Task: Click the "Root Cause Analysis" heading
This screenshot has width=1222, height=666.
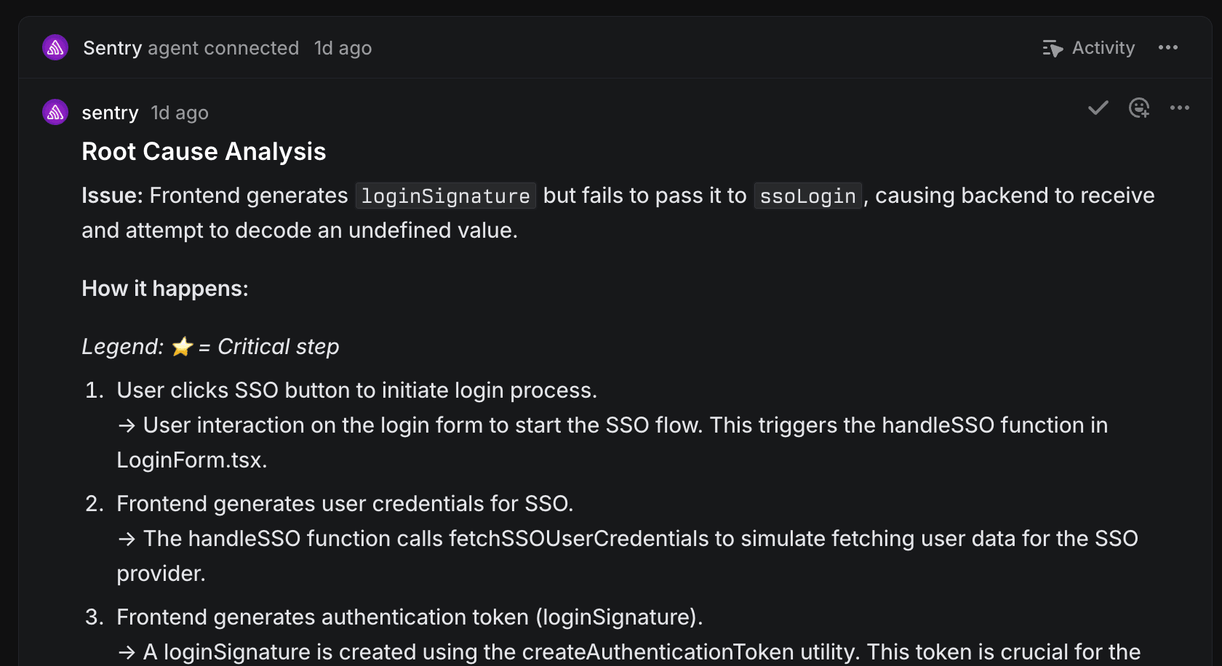Action: [204, 151]
